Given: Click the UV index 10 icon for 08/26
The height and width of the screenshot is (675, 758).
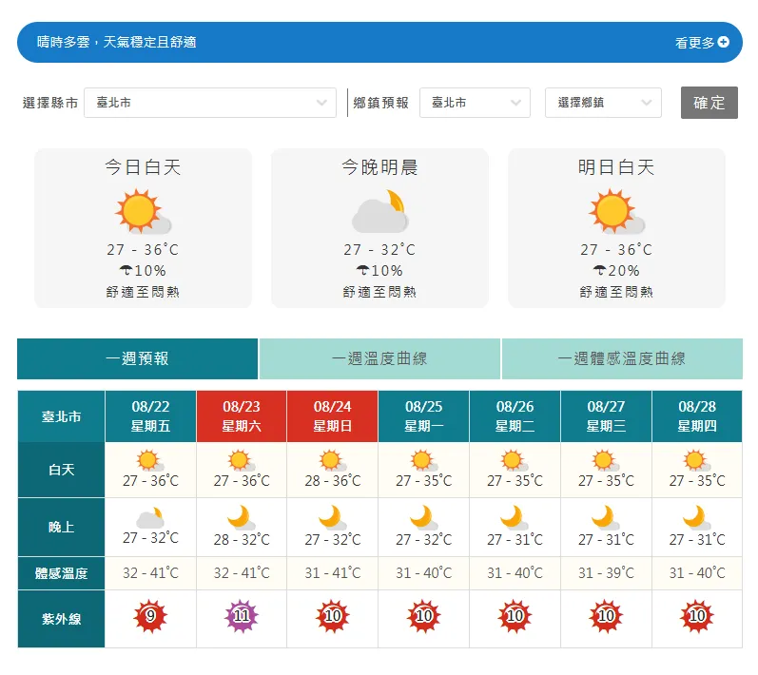Looking at the screenshot, I should [515, 616].
